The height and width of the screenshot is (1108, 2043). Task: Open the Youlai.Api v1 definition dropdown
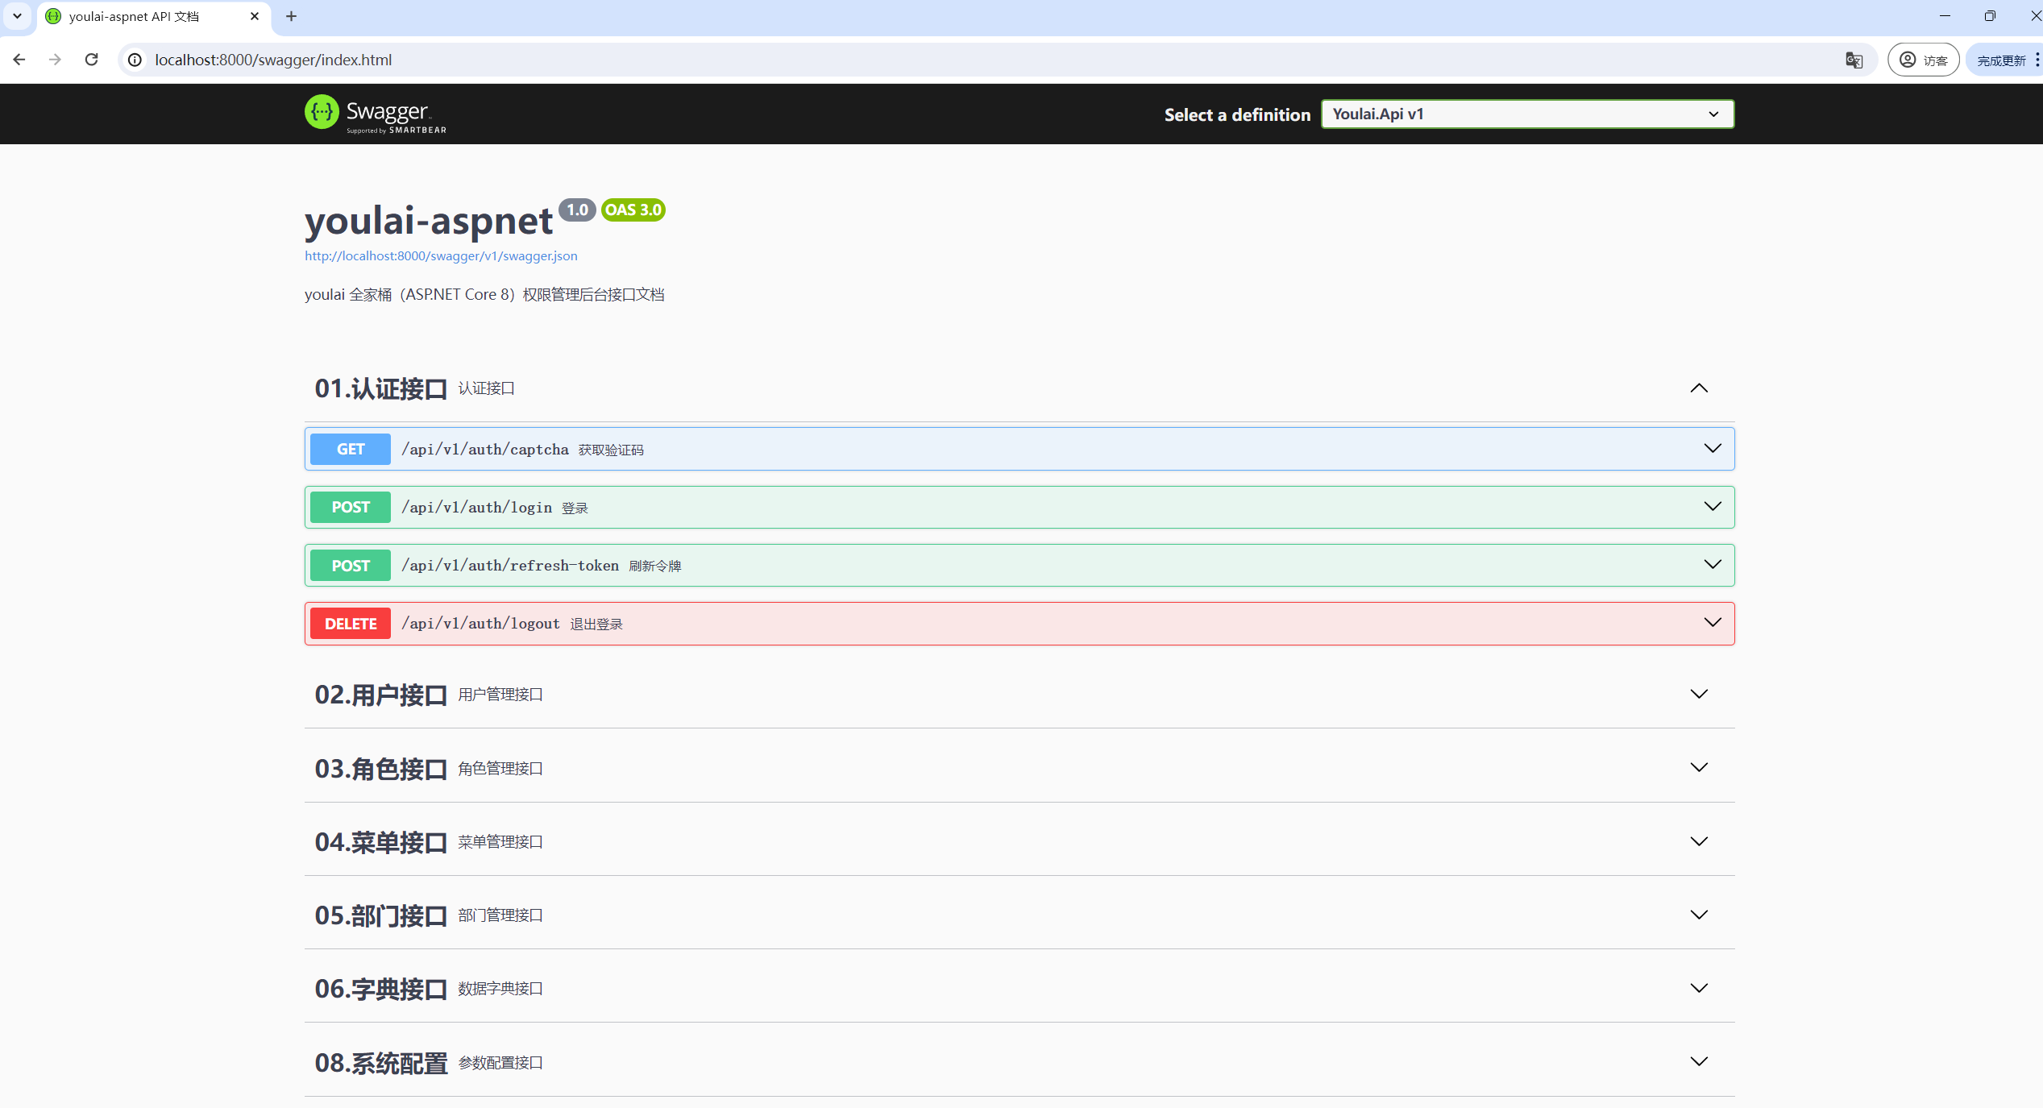[1526, 114]
